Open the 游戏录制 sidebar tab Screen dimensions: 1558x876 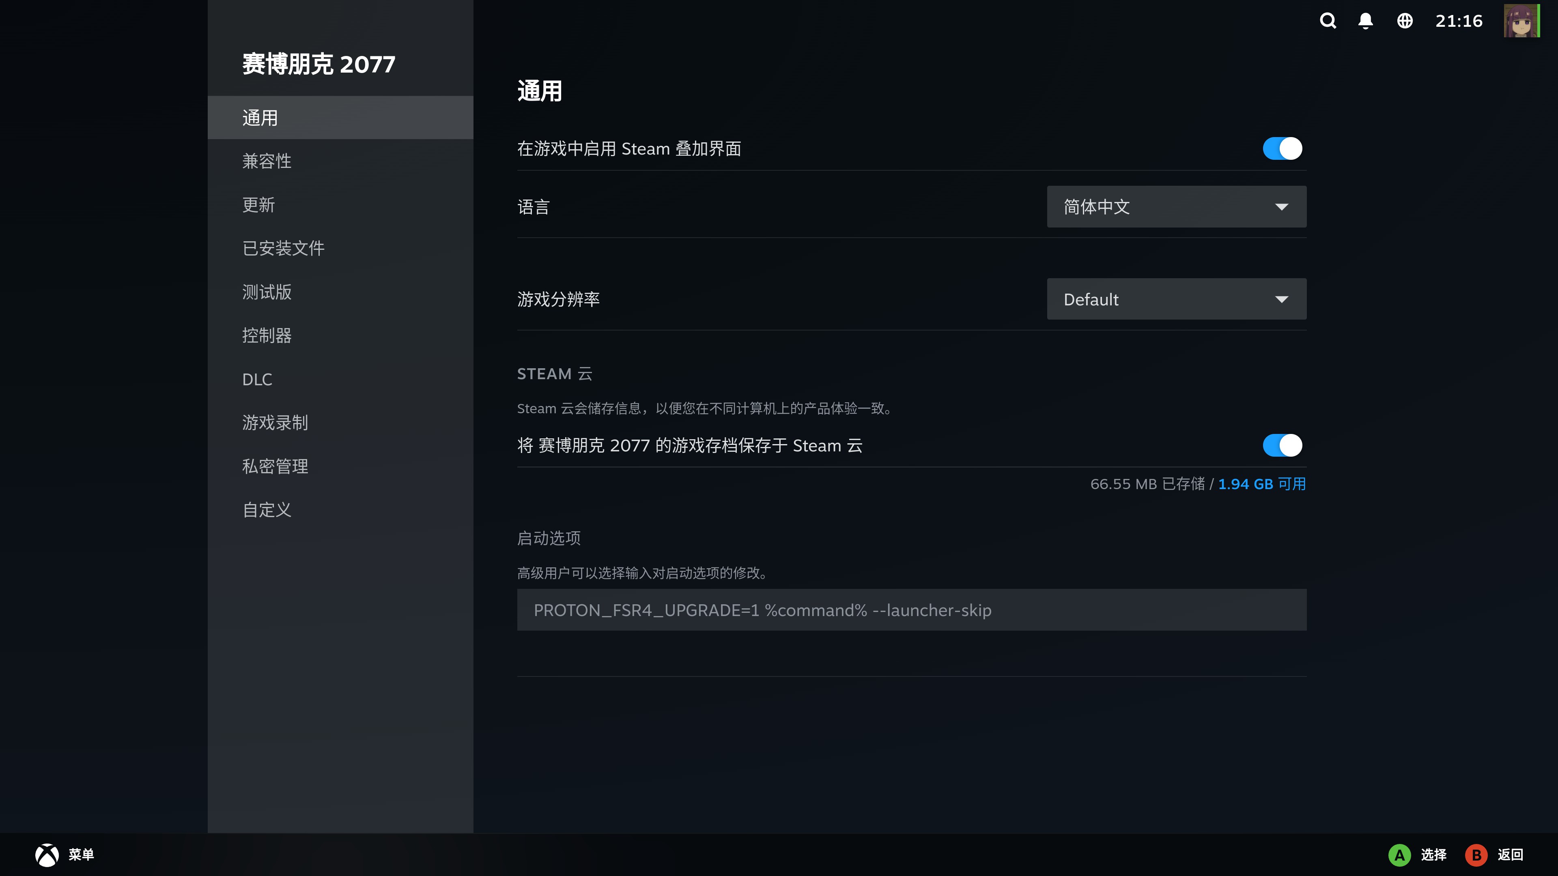coord(275,423)
